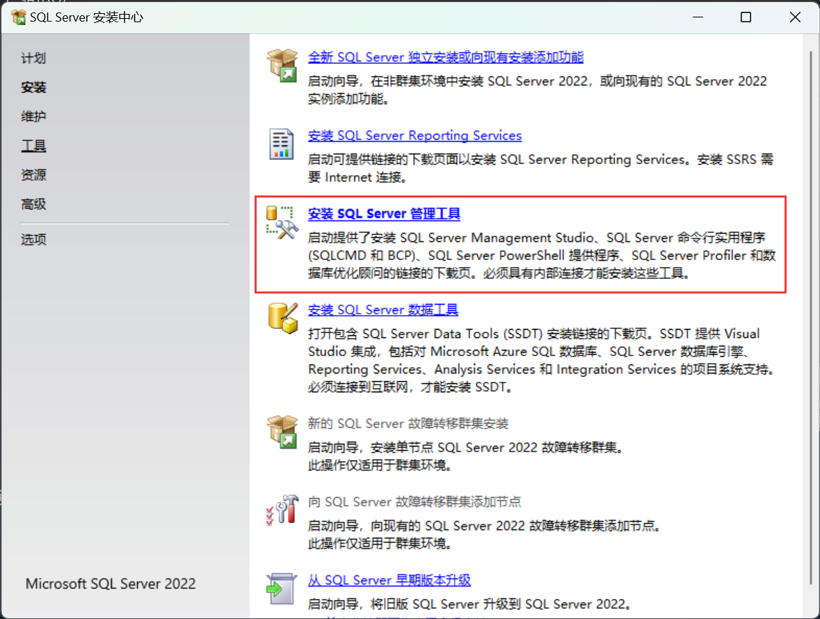
Task: Click the upgrade from earlier version icon
Action: tap(282, 588)
